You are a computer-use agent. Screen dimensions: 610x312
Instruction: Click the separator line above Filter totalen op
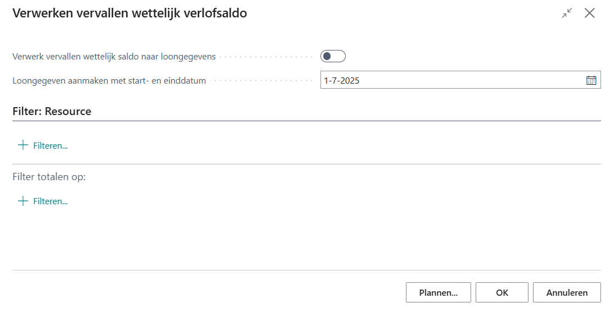(306, 164)
